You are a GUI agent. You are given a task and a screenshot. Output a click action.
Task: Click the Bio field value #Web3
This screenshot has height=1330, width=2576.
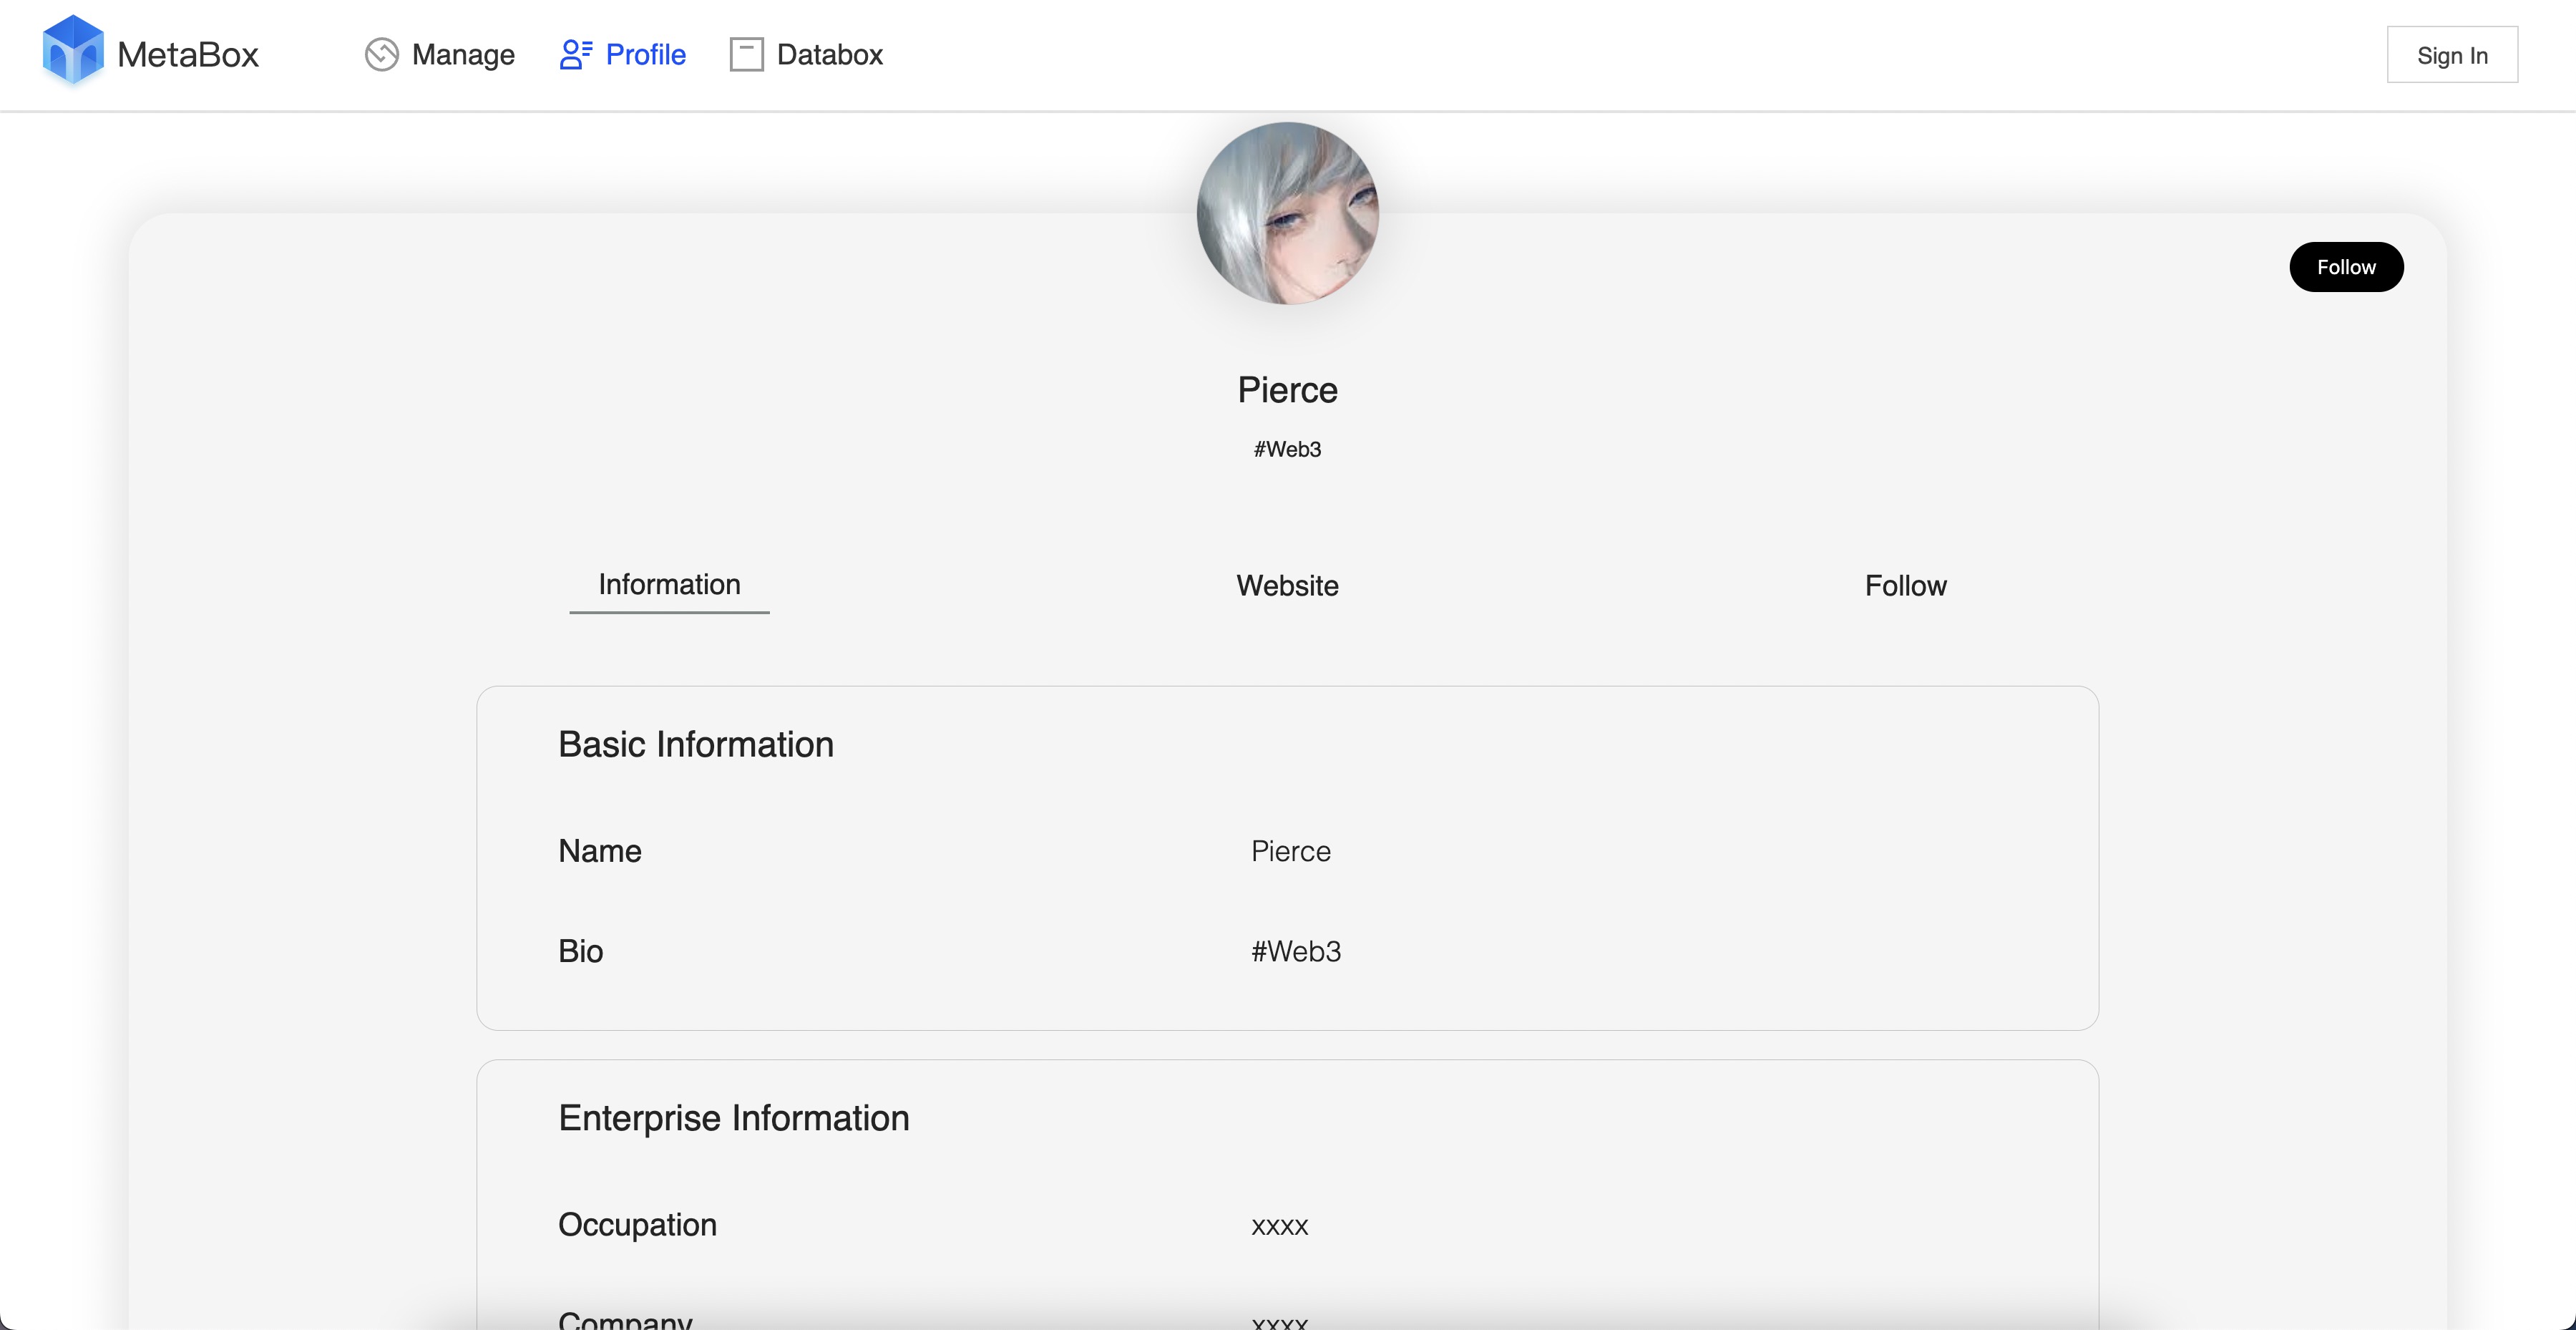tap(1295, 951)
